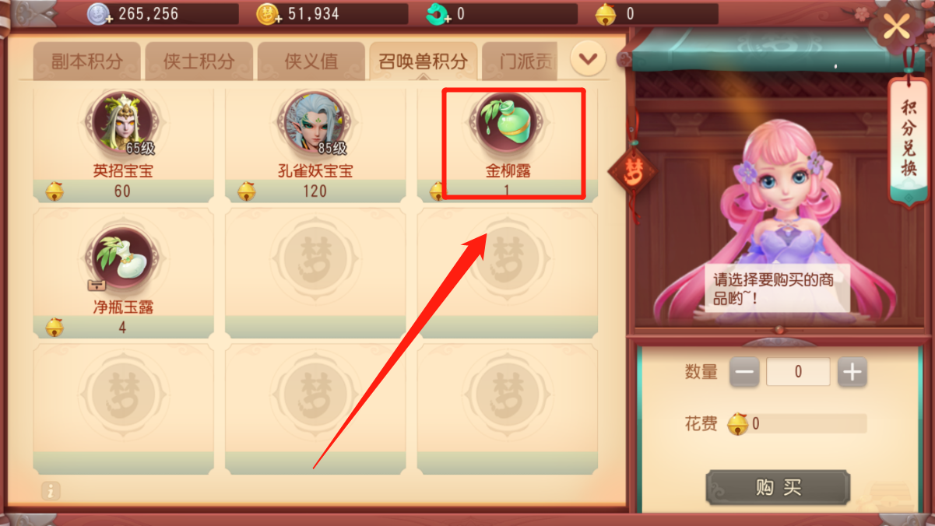This screenshot has width=935, height=526.
Task: Tap the green jade currency icon
Action: [438, 14]
